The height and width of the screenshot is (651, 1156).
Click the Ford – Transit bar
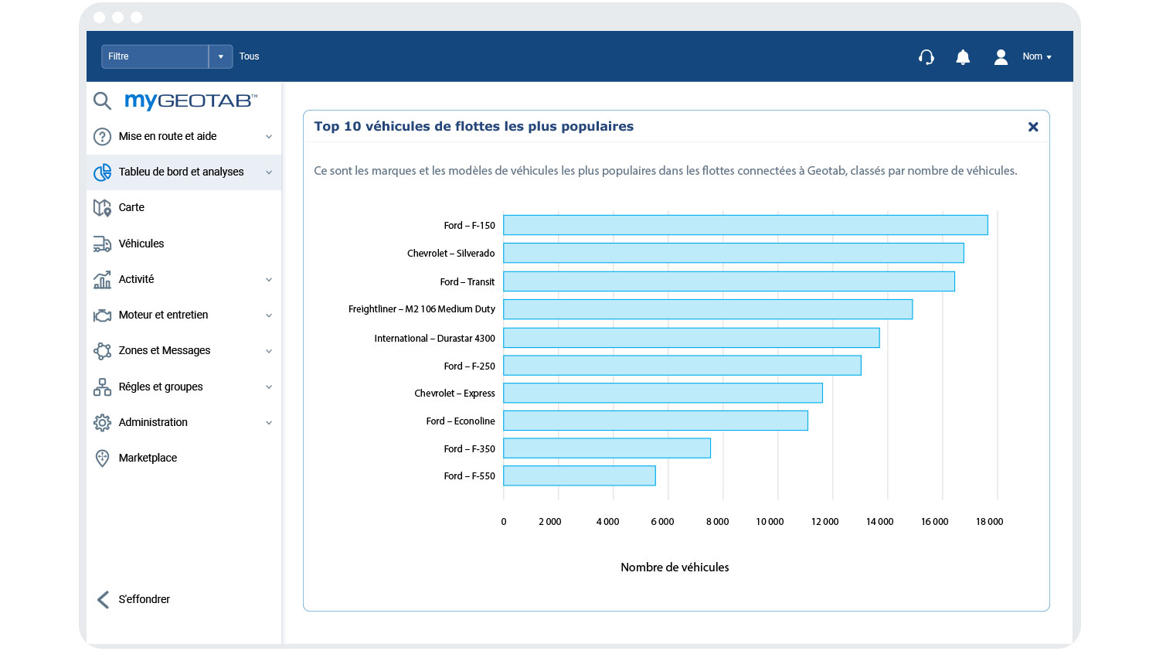(x=729, y=281)
